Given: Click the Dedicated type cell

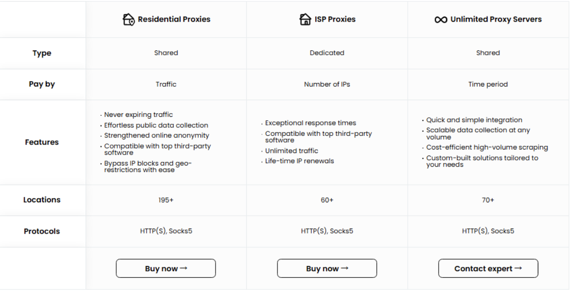Looking at the screenshot, I should pyautogui.click(x=327, y=53).
